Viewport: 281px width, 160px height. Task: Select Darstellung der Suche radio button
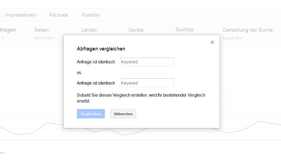tap(216, 30)
